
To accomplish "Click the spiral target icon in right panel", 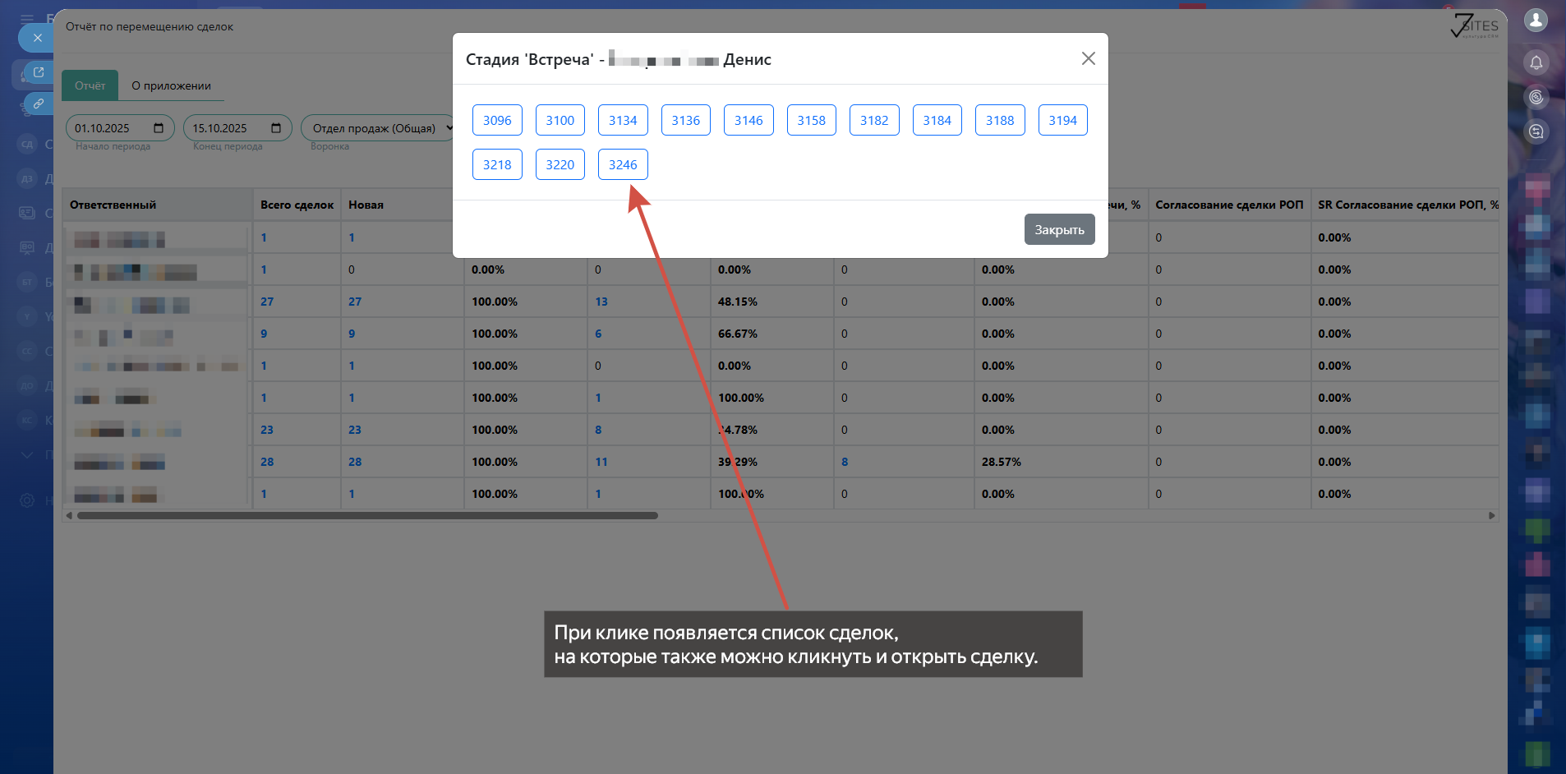I will pyautogui.click(x=1536, y=97).
